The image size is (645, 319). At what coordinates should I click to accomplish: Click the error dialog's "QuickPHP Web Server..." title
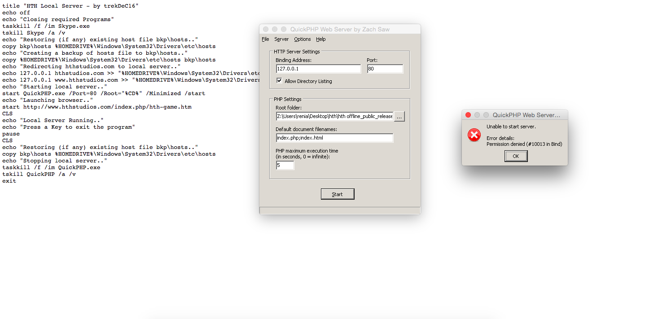click(527, 115)
